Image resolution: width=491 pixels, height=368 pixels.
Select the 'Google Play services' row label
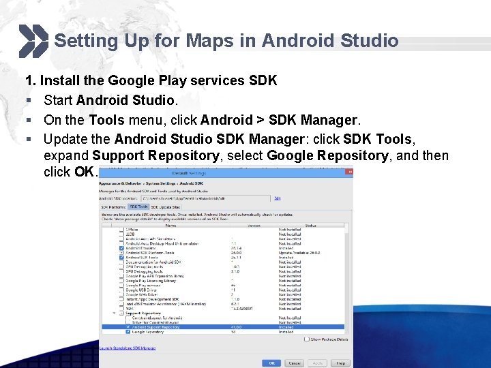coord(143,286)
